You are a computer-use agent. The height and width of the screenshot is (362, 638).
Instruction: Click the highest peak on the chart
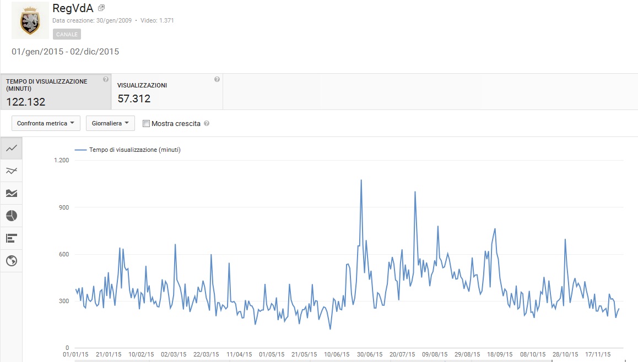coord(361,180)
